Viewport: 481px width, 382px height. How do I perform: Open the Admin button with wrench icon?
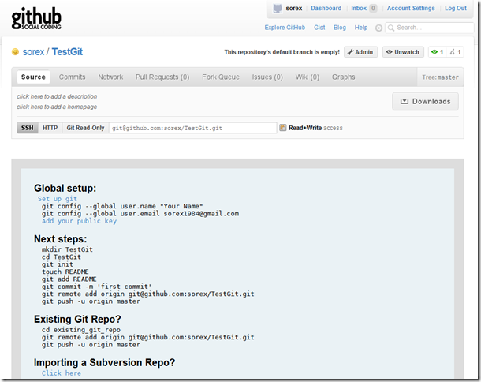point(361,52)
